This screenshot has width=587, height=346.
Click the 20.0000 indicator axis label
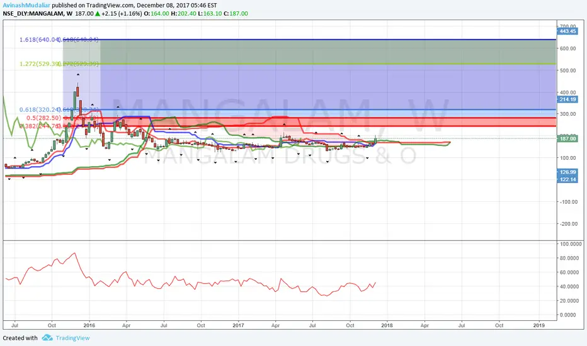[571, 301]
